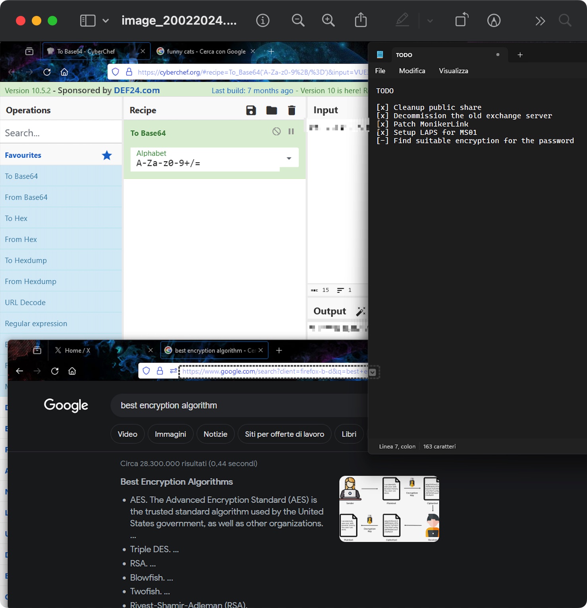
Task: Filter results by Video
Action: [127, 434]
